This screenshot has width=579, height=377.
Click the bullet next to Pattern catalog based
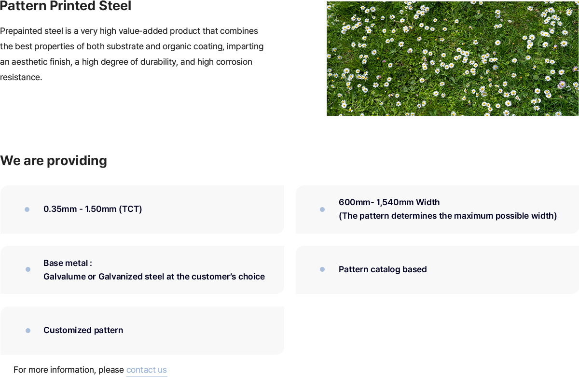(x=322, y=269)
